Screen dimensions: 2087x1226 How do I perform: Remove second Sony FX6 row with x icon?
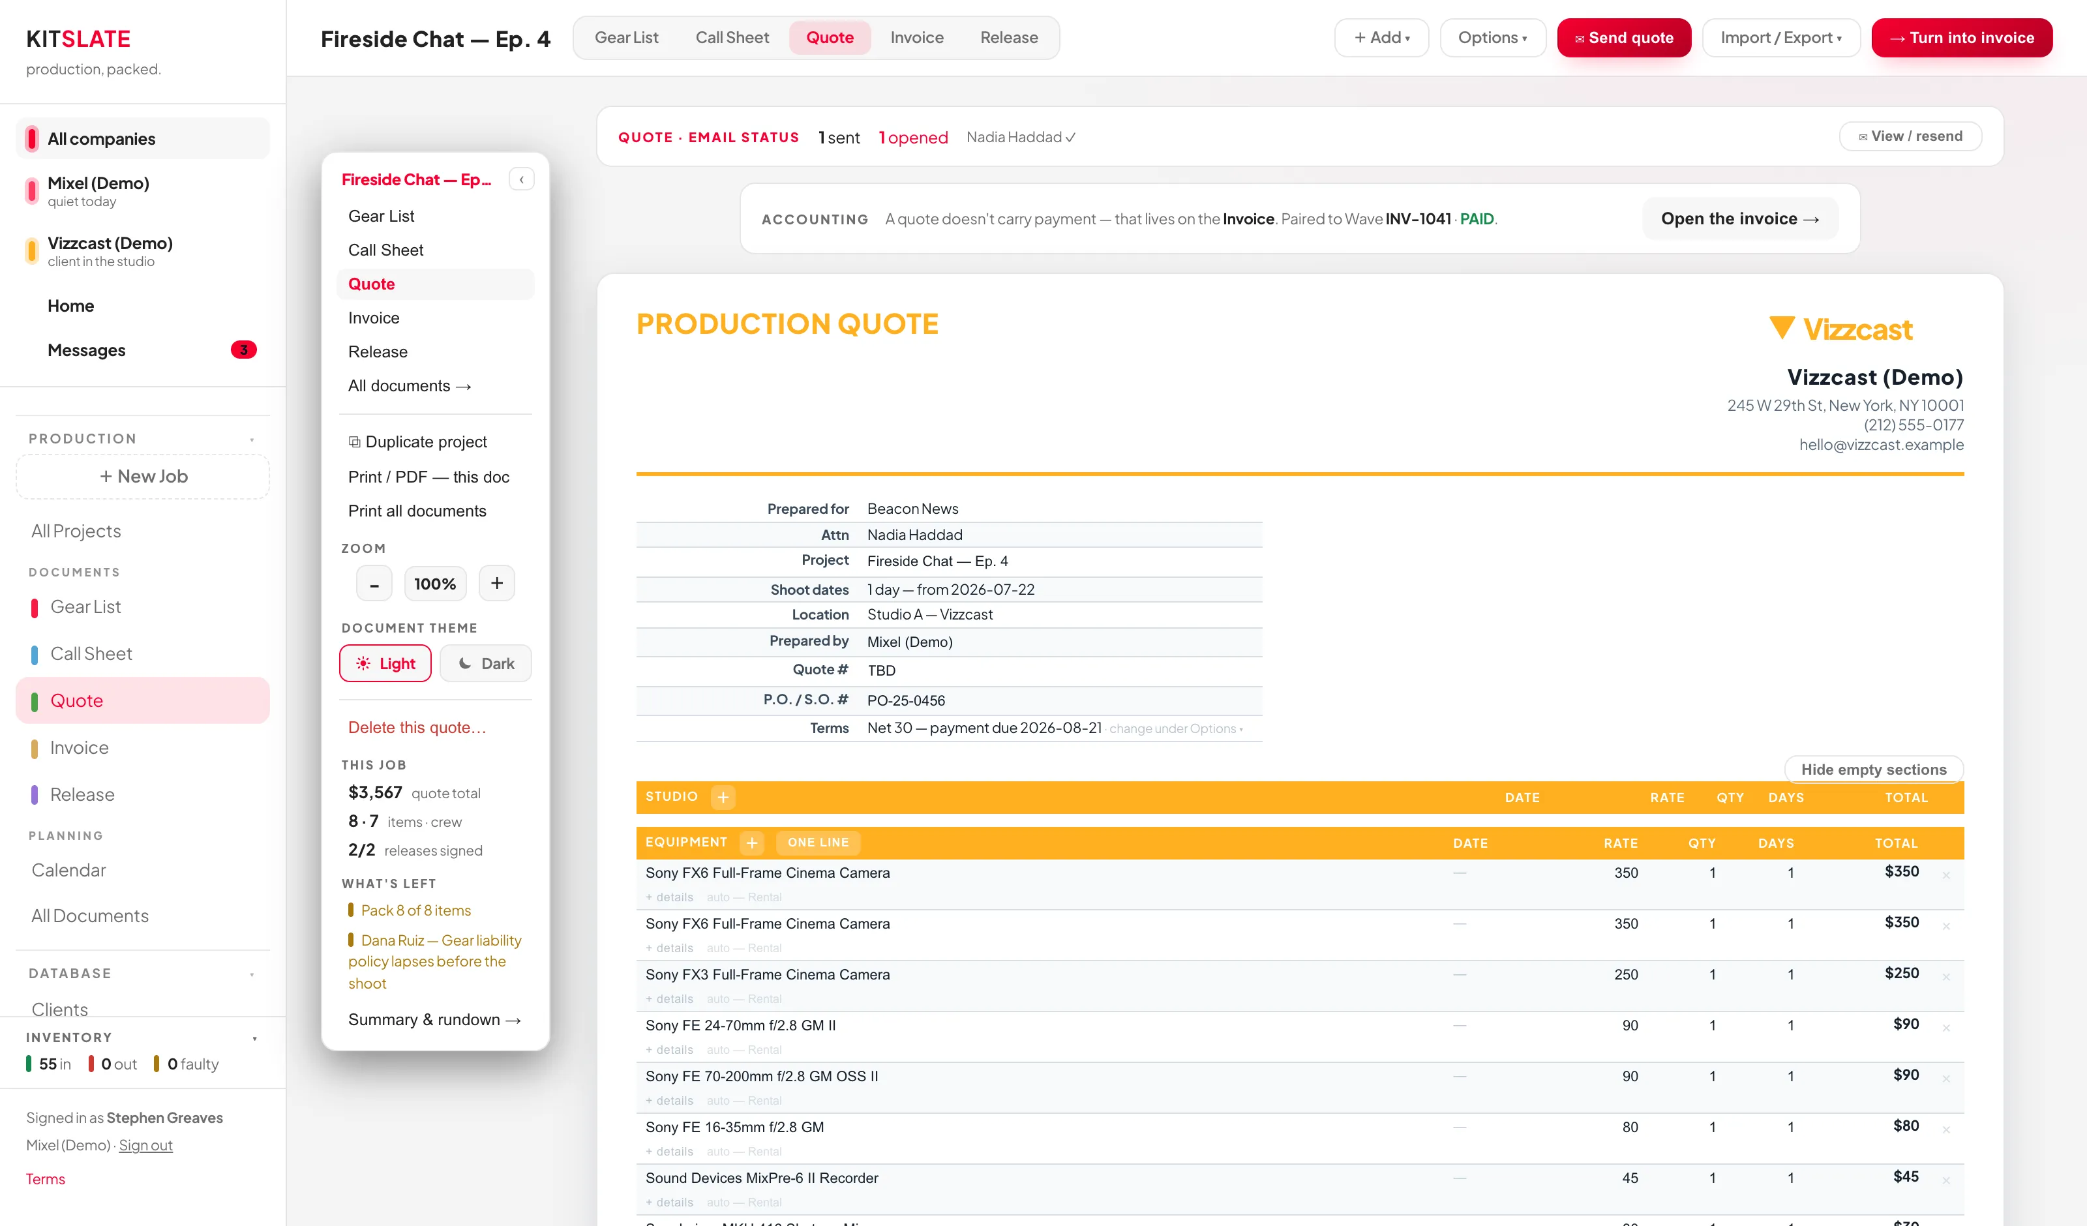tap(1946, 926)
